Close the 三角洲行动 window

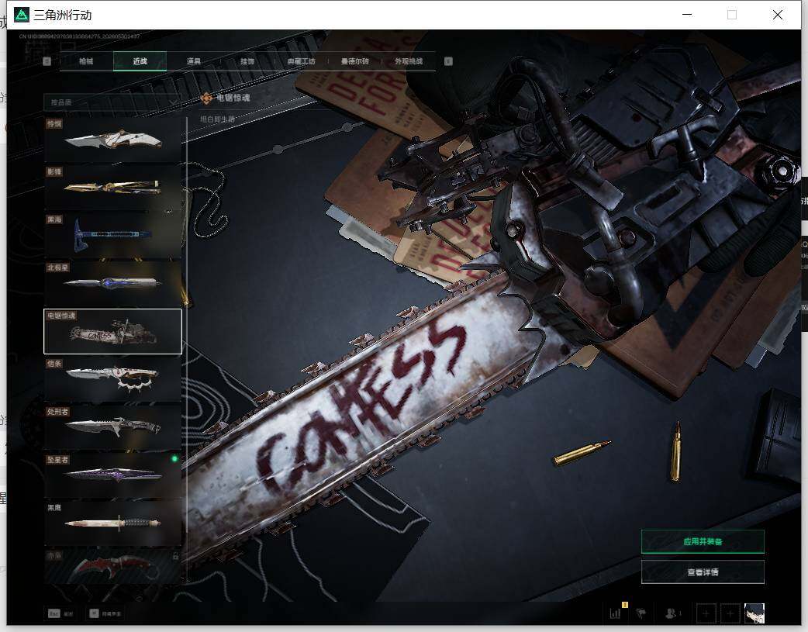(778, 15)
